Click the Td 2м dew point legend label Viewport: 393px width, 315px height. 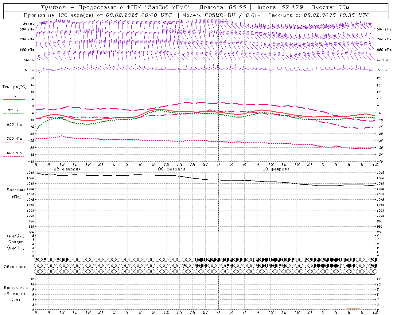point(14,110)
